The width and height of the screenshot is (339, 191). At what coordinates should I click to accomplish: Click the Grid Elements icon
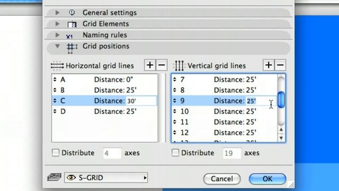[72, 24]
